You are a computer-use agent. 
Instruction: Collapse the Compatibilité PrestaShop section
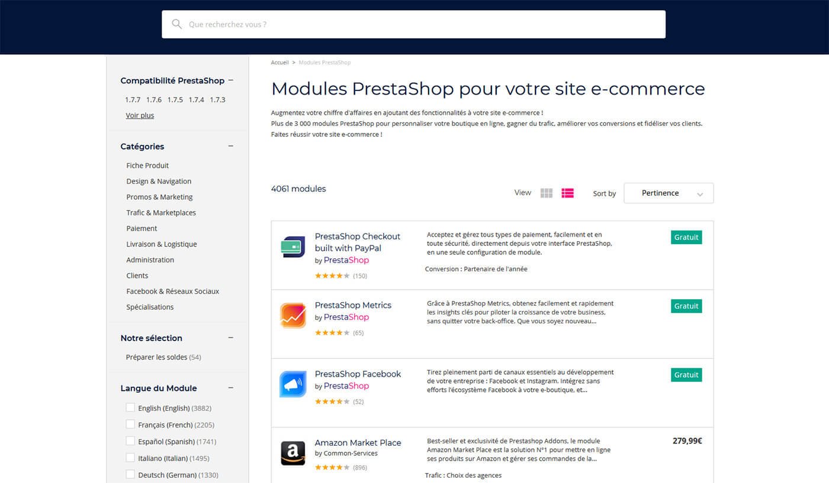[x=231, y=80]
